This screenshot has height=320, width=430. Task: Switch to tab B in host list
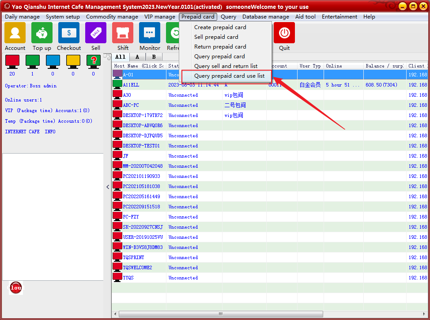(x=154, y=57)
